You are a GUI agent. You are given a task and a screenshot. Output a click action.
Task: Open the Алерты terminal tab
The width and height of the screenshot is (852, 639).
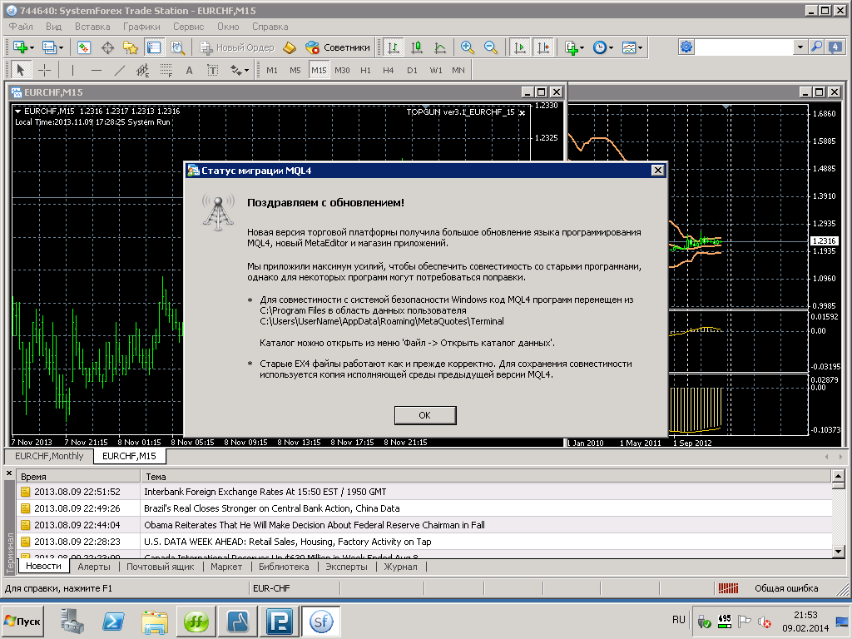click(x=93, y=567)
